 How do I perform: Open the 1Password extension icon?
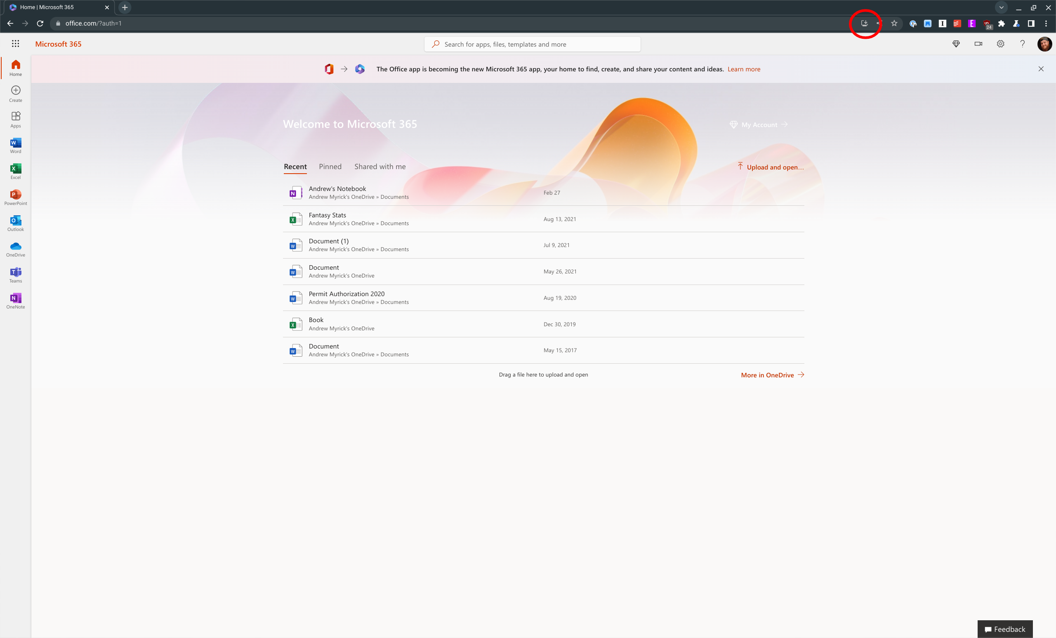(913, 24)
